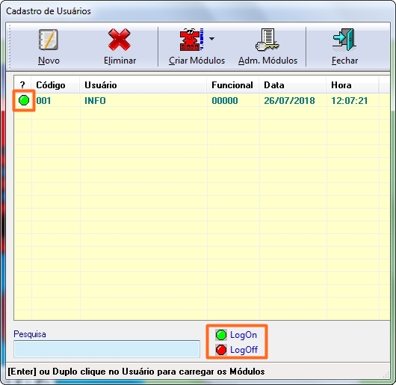
Task: Click the LogOn label text
Action: (x=244, y=335)
